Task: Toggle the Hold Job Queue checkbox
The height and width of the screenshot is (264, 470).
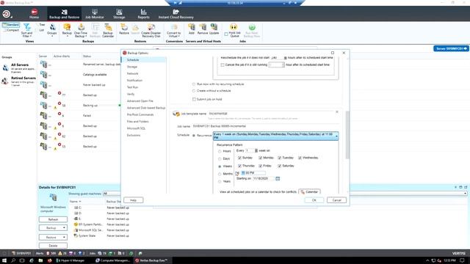Action: tap(226, 34)
